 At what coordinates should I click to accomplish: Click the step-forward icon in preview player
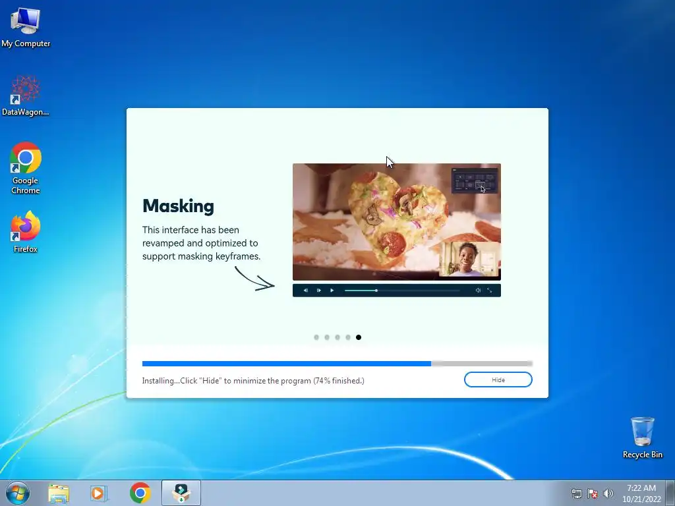(319, 291)
